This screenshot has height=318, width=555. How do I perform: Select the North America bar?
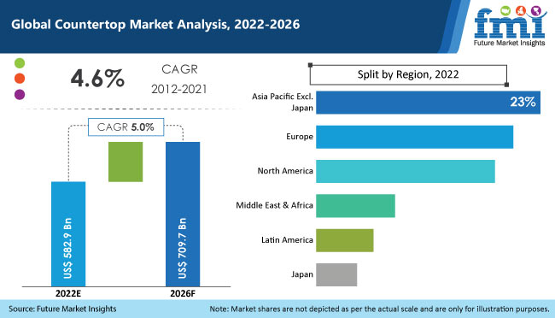406,171
